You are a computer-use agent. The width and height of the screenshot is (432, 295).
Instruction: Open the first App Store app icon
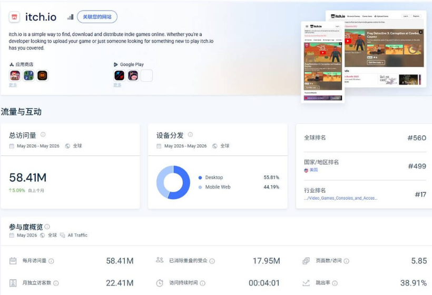[15, 75]
